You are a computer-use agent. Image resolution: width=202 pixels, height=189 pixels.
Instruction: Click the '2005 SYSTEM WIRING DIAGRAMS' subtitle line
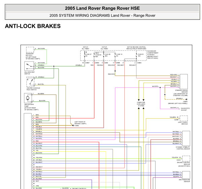[102, 15]
